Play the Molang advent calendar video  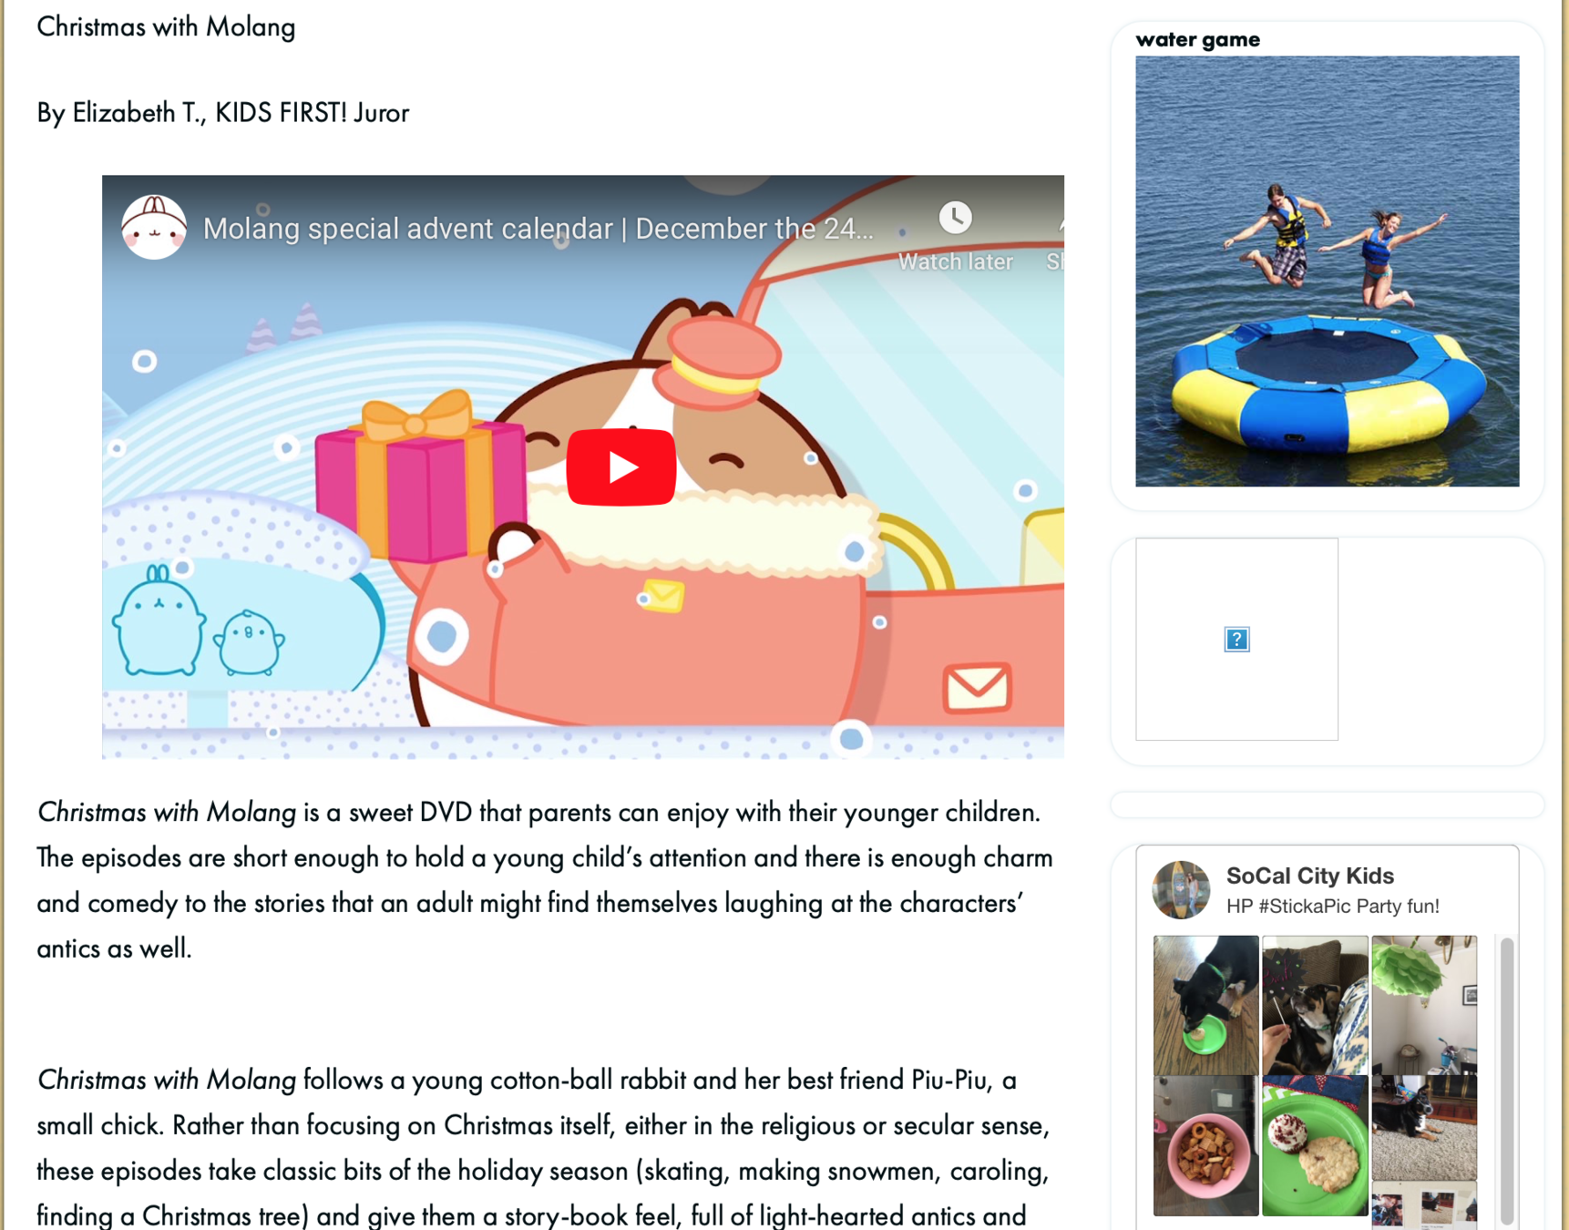tap(621, 466)
